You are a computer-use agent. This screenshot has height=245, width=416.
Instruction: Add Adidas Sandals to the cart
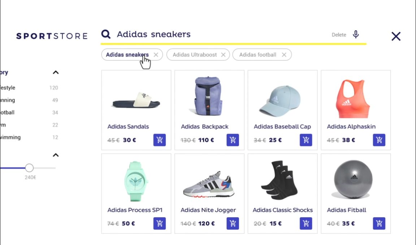[x=160, y=140]
